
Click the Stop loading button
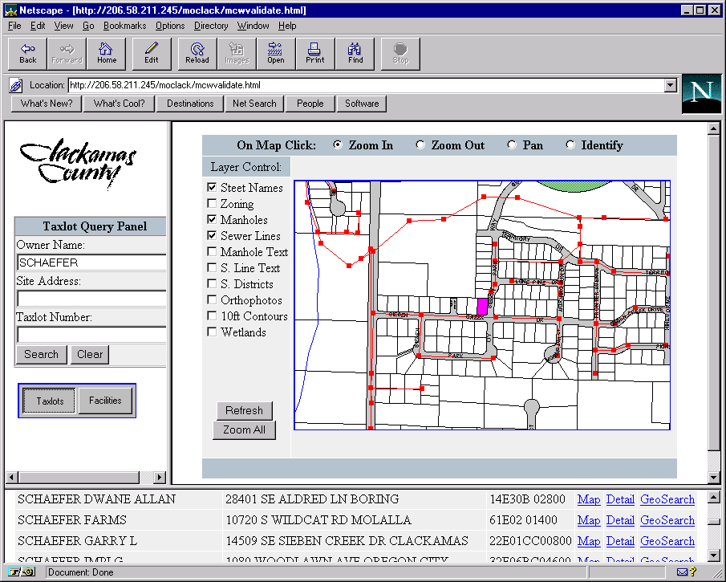[x=400, y=54]
